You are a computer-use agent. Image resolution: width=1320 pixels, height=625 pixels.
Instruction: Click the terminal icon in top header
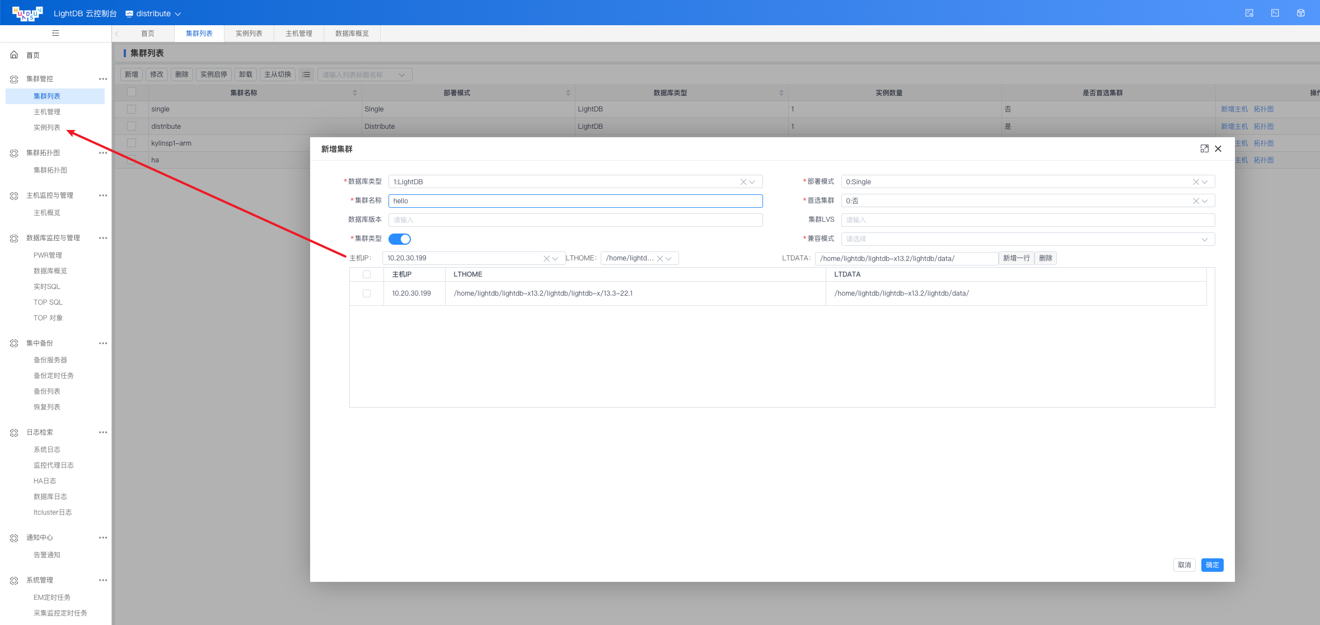(1275, 13)
